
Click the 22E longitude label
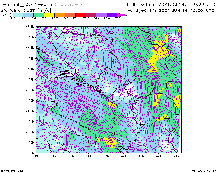tap(158, 156)
